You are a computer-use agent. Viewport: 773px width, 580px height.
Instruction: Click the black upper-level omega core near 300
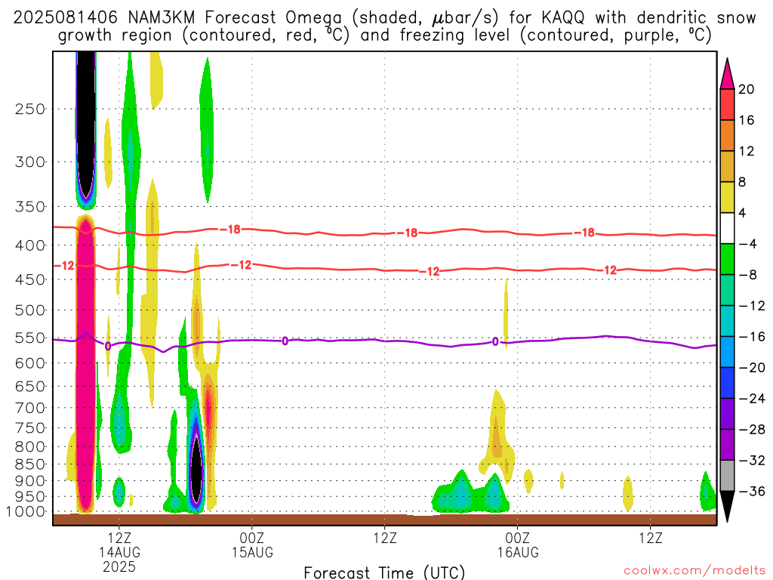click(86, 123)
